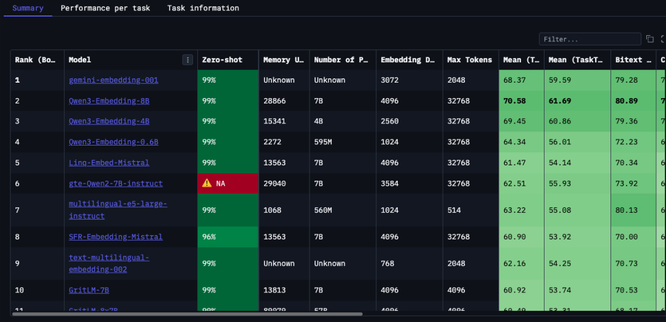This screenshot has height=322, width=666.
Task: Open the Linq-Embed-Mistral model link
Action: pos(109,163)
